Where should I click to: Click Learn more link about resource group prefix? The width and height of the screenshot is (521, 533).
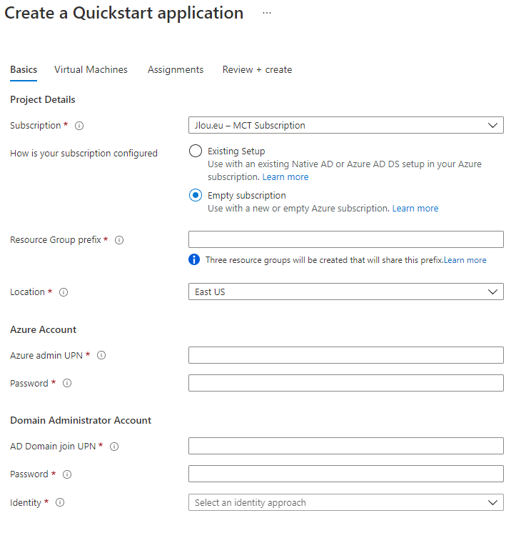[465, 260]
